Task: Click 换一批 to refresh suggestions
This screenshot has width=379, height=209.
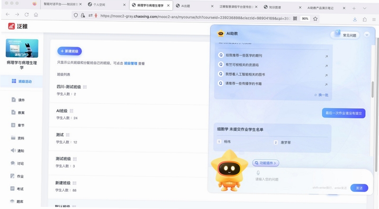Action: tap(322, 95)
